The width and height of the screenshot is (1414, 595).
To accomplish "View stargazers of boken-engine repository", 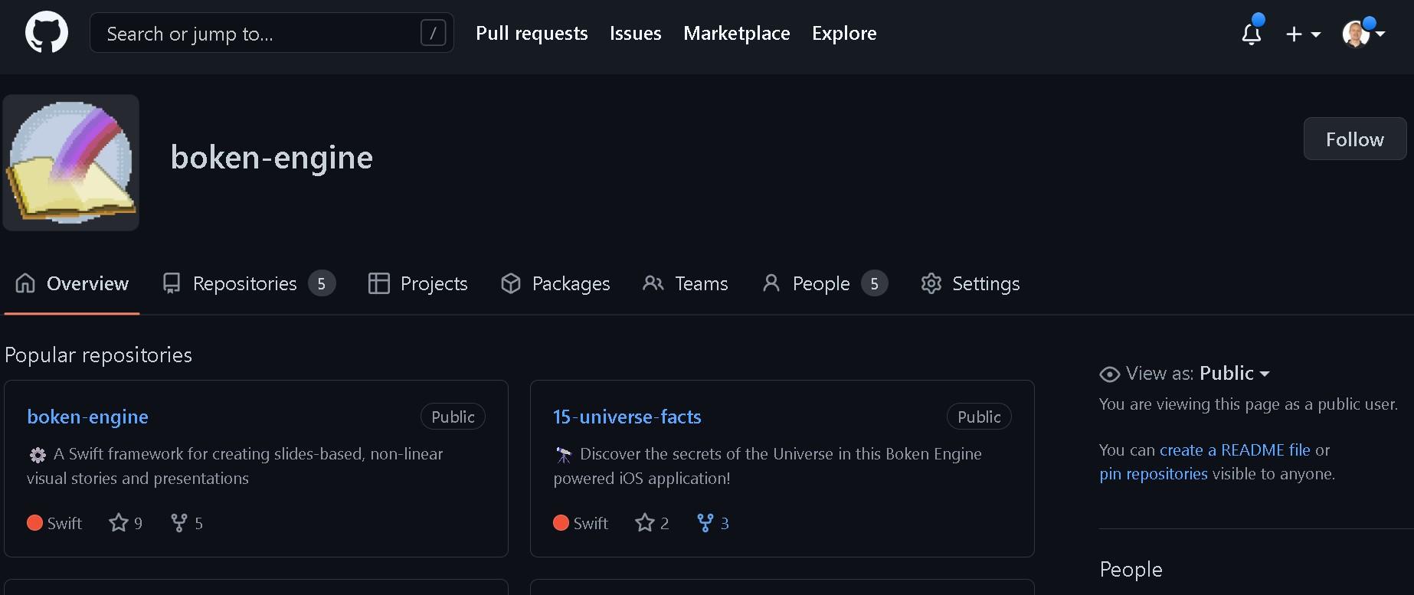I will [x=126, y=523].
